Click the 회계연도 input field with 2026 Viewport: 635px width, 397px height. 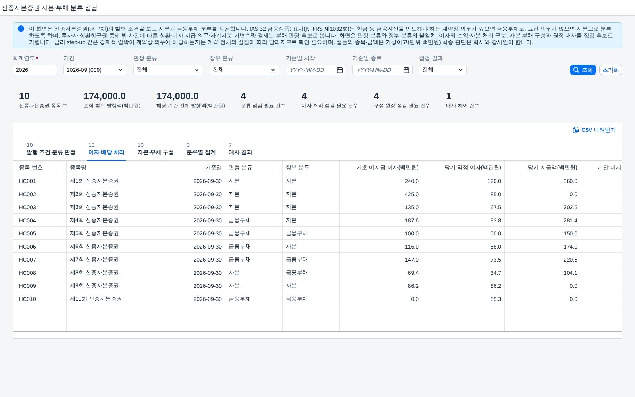click(x=35, y=70)
